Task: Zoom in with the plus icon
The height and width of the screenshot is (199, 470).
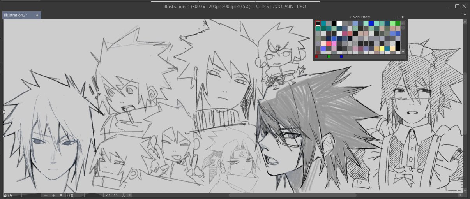Action: tap(54, 195)
